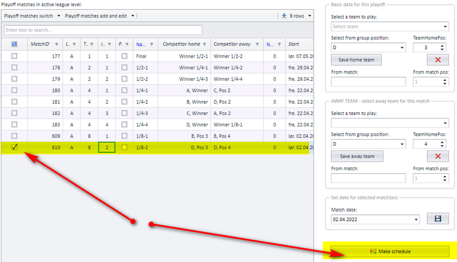Uncheck the row checkbox for match 610

point(14,148)
